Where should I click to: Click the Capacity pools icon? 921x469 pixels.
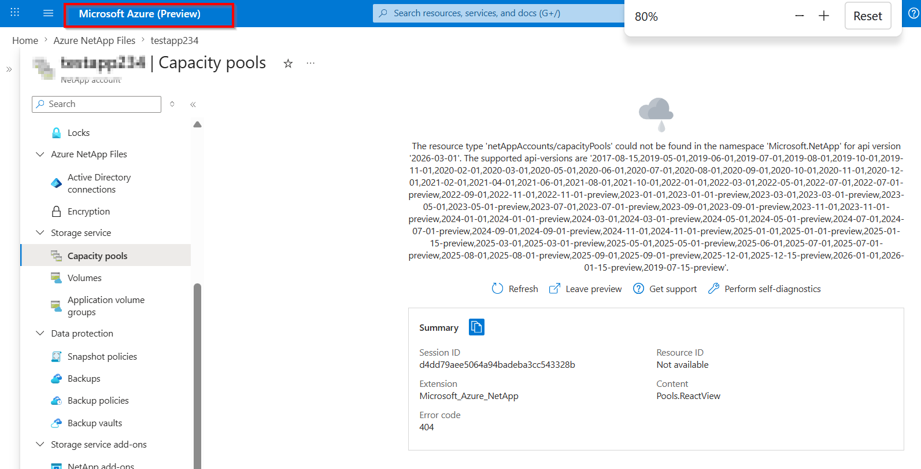57,256
